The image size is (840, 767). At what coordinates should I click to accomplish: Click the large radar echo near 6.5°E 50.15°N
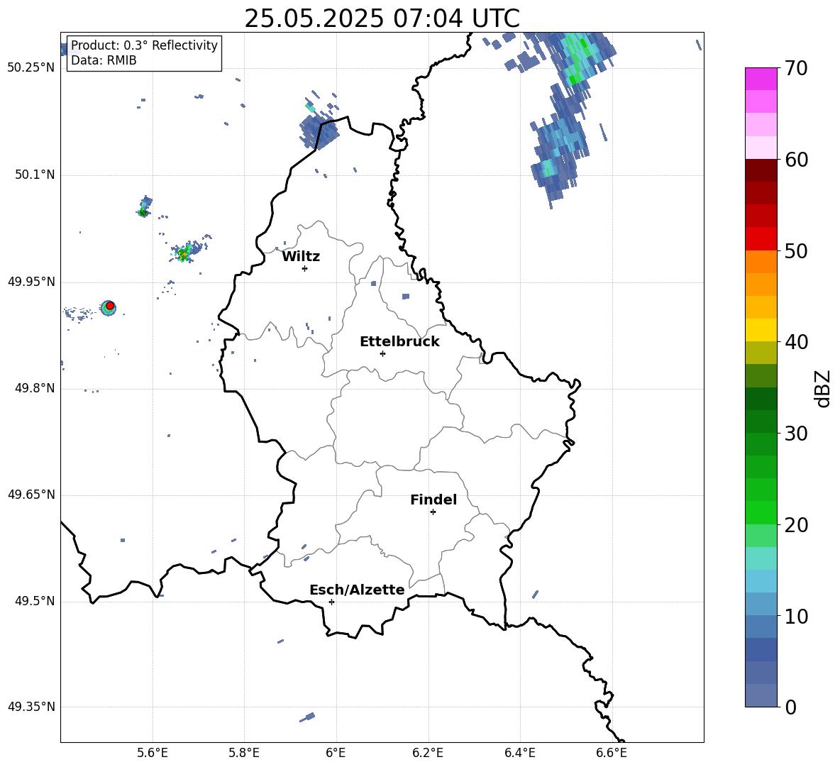560,145
